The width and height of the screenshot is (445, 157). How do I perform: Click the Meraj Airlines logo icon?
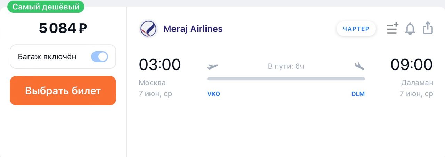click(x=148, y=29)
